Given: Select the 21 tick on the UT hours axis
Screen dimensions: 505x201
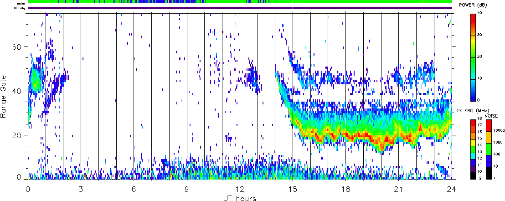Looking at the screenshot, I should coord(398,189).
